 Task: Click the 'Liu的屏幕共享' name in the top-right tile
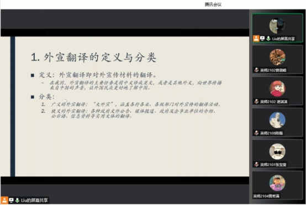(x=283, y=39)
